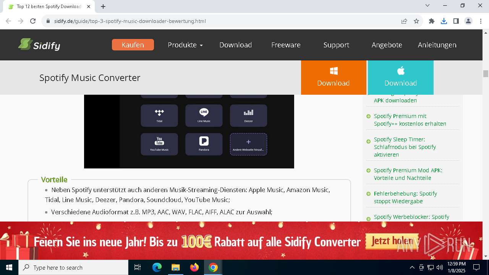This screenshot has width=489, height=275.
Task: Open Spotify Sleep Timer article link
Action: tap(405, 147)
